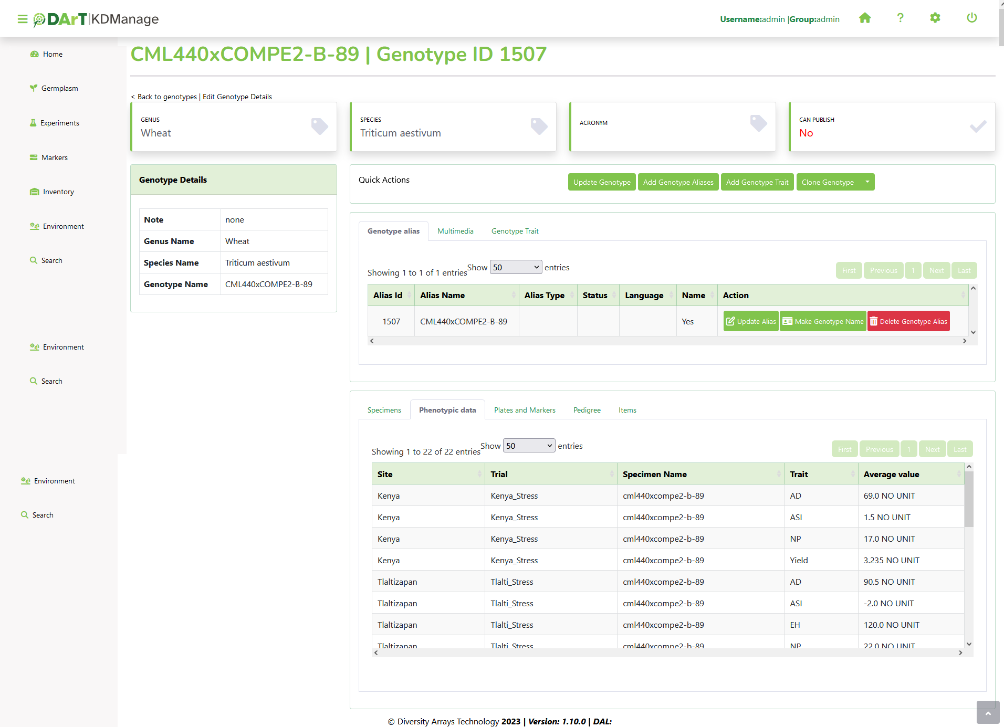Switch to the Pedigree tab

[x=587, y=410]
